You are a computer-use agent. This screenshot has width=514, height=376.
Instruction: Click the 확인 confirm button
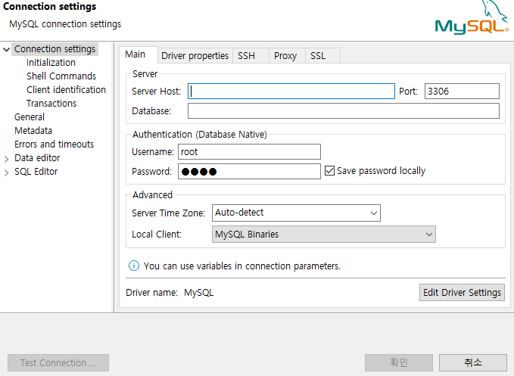click(x=399, y=362)
